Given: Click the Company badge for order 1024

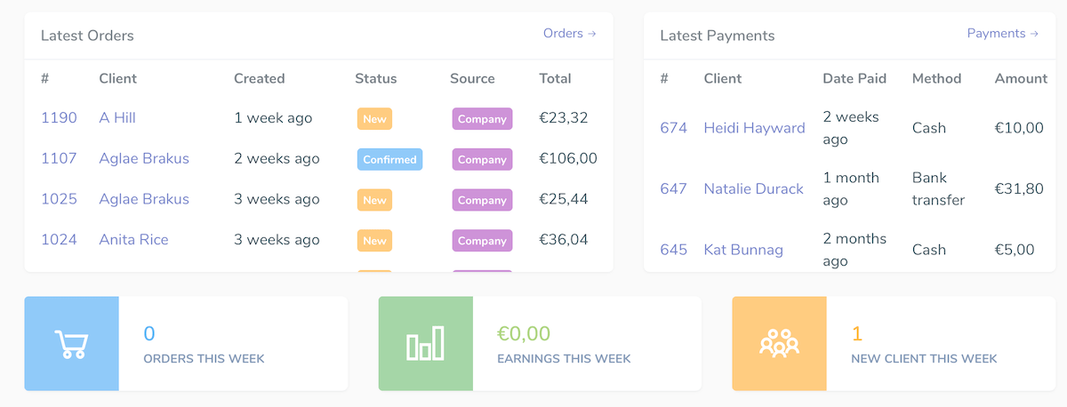Looking at the screenshot, I should (482, 241).
